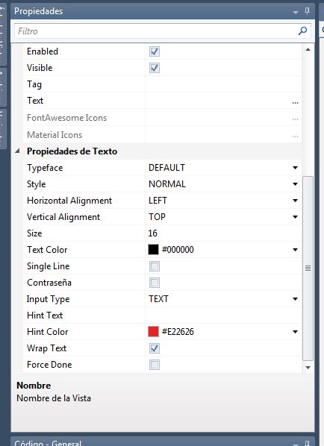Click the scrollbar up arrow

click(308, 49)
